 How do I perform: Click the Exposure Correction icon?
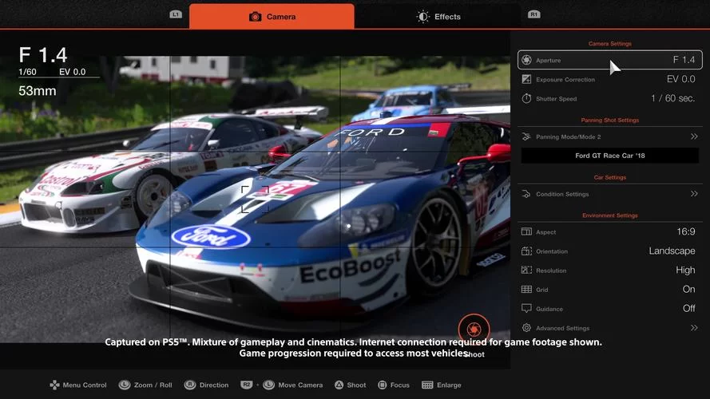[x=526, y=79]
